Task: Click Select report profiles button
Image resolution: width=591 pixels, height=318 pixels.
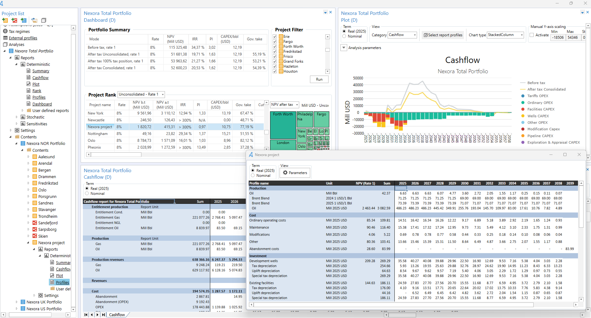Action: click(443, 35)
